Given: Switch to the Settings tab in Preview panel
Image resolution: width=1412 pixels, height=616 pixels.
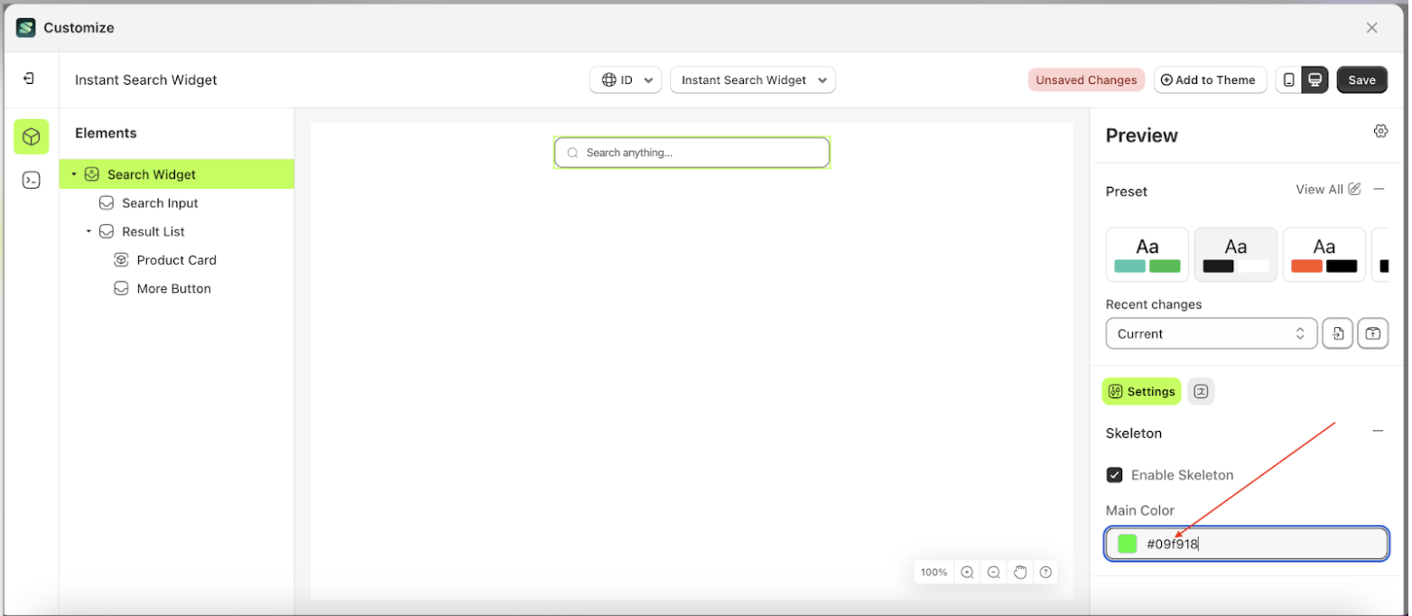Looking at the screenshot, I should coord(1141,391).
